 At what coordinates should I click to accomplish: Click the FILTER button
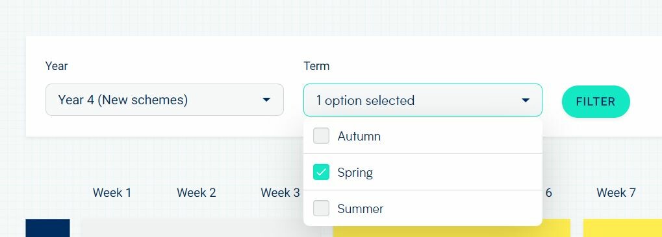(596, 102)
